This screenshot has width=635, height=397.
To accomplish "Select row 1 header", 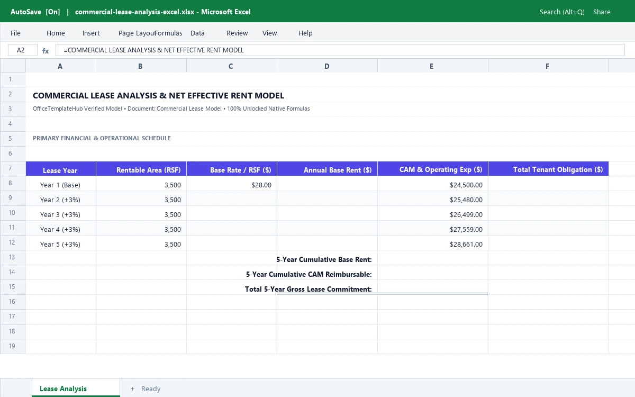I will coord(13,79).
